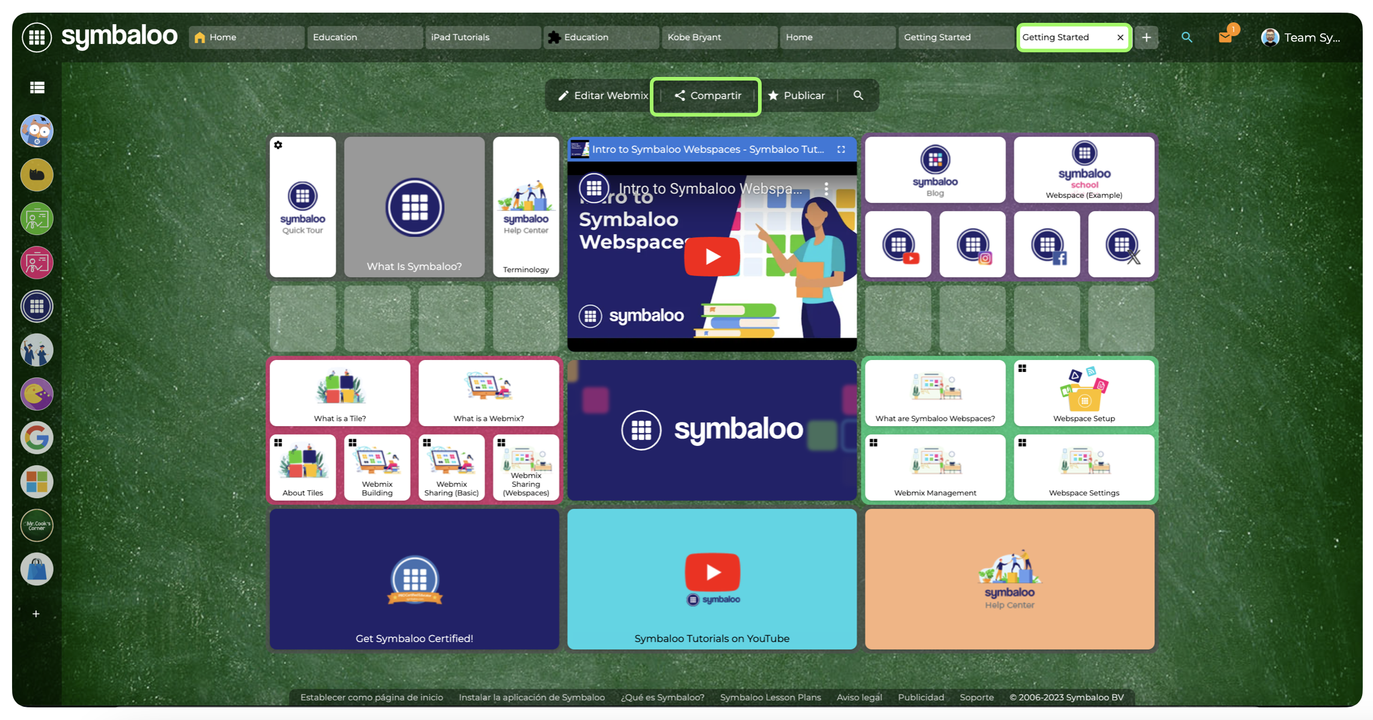Open Symbaloo Tutorials on YouTube tile

712,579
